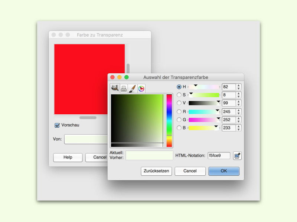The width and height of the screenshot is (297, 222).
Task: Click the Von color swatch button
Action: pos(86,139)
